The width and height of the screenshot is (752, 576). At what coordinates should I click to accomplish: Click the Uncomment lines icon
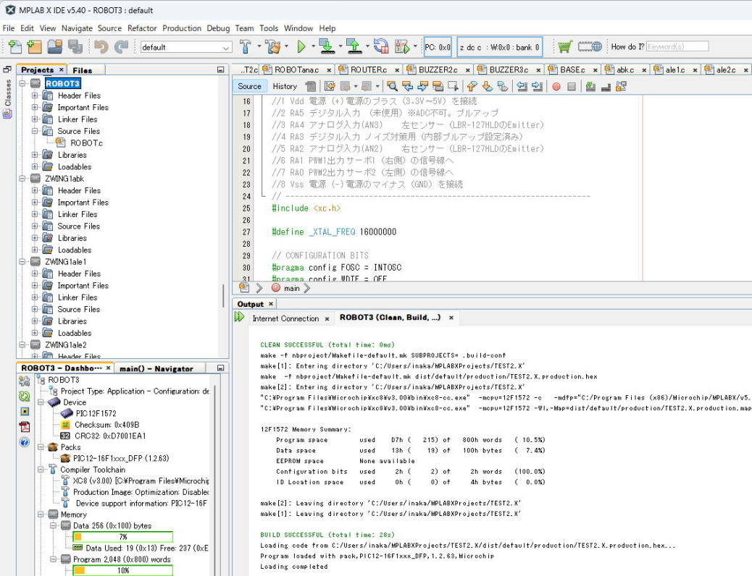[606, 86]
